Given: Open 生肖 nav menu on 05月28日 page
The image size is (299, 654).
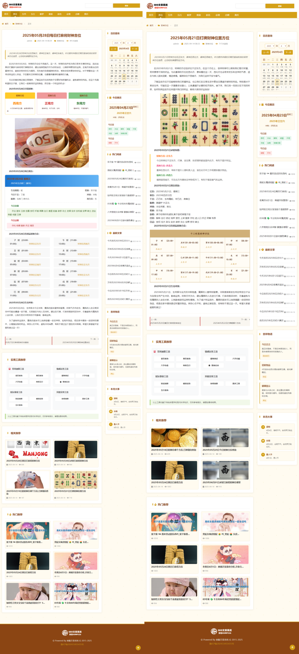Looking at the screenshot, I should [x=24, y=14].
